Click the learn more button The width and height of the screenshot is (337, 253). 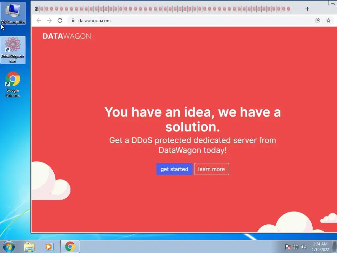tap(212, 169)
